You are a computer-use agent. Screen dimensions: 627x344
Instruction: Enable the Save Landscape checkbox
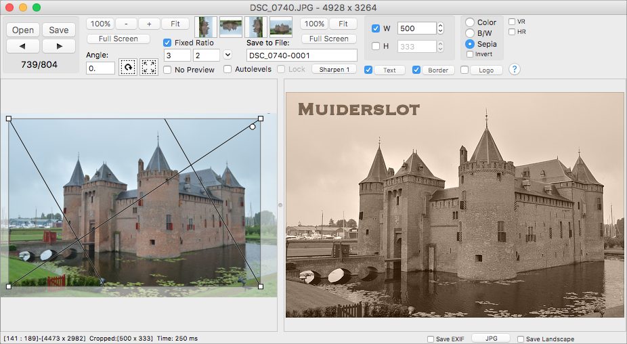521,339
